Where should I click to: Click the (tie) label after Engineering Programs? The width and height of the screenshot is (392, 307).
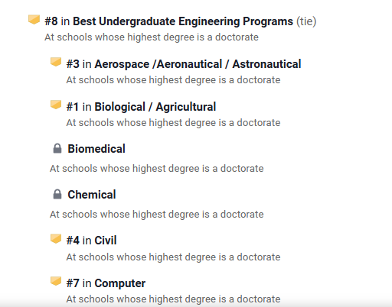pos(306,21)
